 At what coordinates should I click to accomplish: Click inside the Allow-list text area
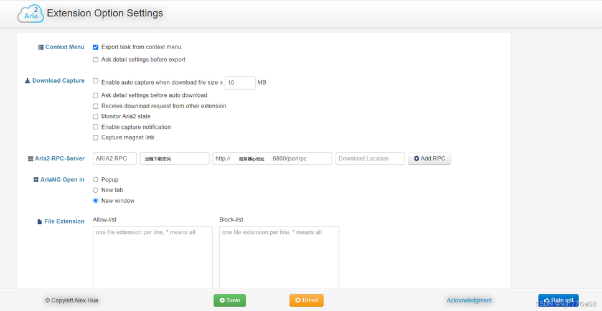(x=153, y=257)
